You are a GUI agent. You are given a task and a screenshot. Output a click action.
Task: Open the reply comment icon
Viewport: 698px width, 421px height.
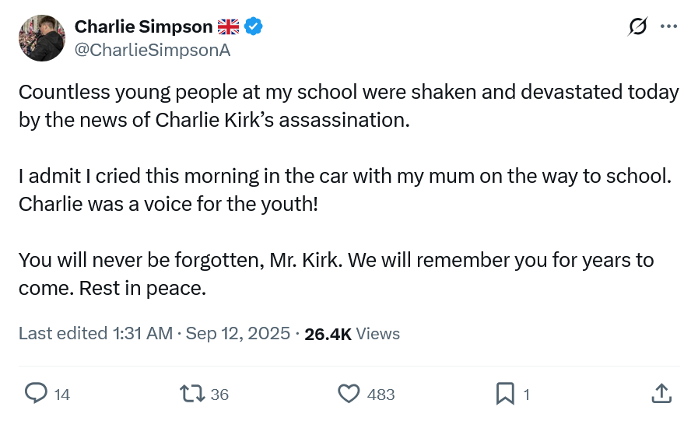(36, 394)
